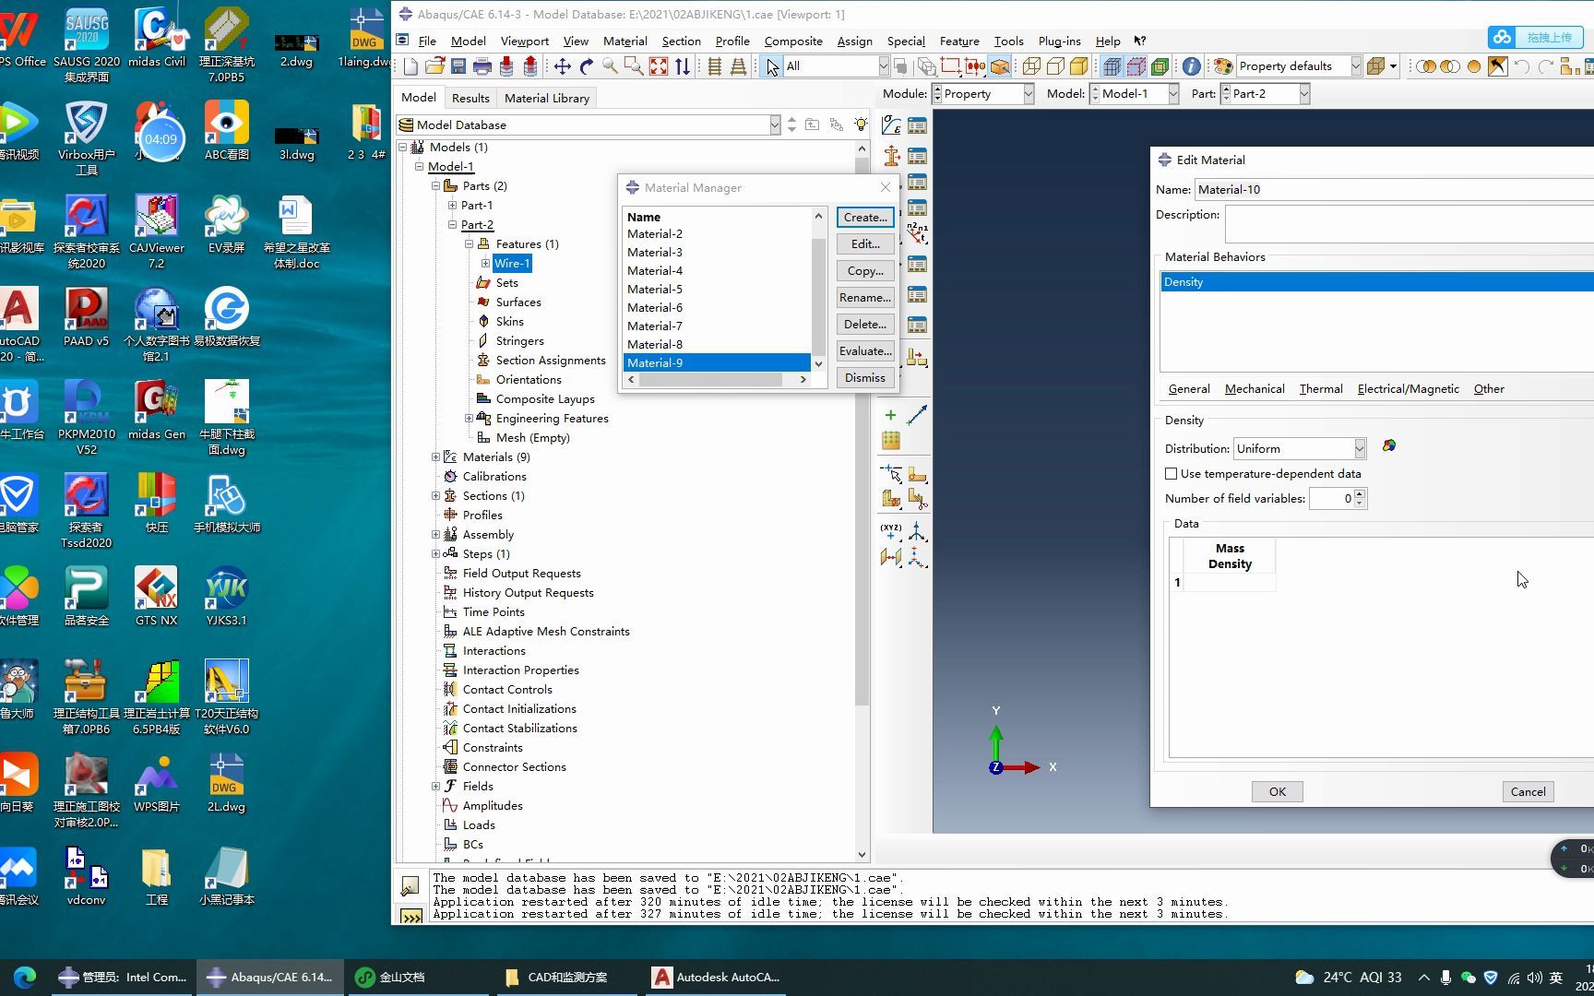Click the light bulb icon in model tree

point(860,125)
